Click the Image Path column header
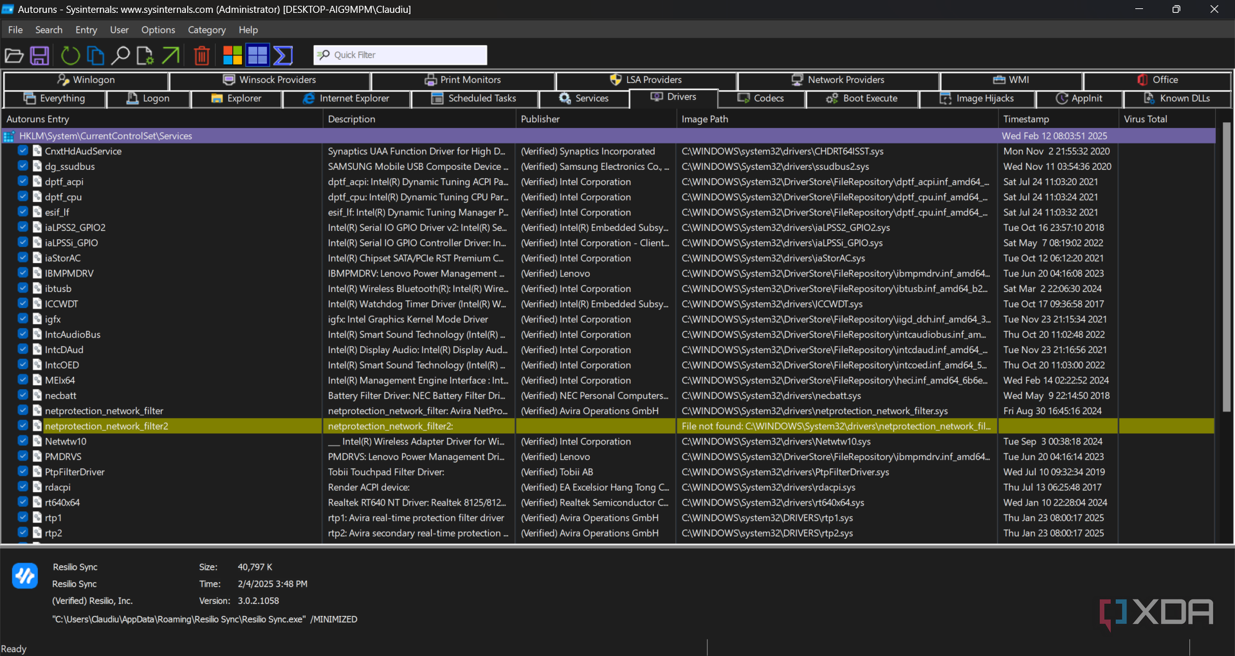This screenshot has width=1235, height=656. point(836,119)
